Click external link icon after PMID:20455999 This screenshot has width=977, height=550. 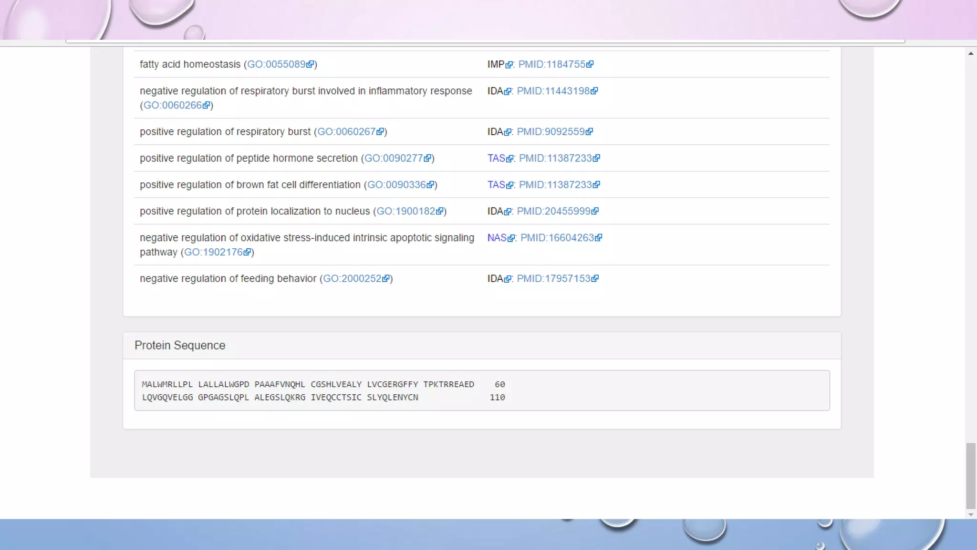pyautogui.click(x=595, y=212)
